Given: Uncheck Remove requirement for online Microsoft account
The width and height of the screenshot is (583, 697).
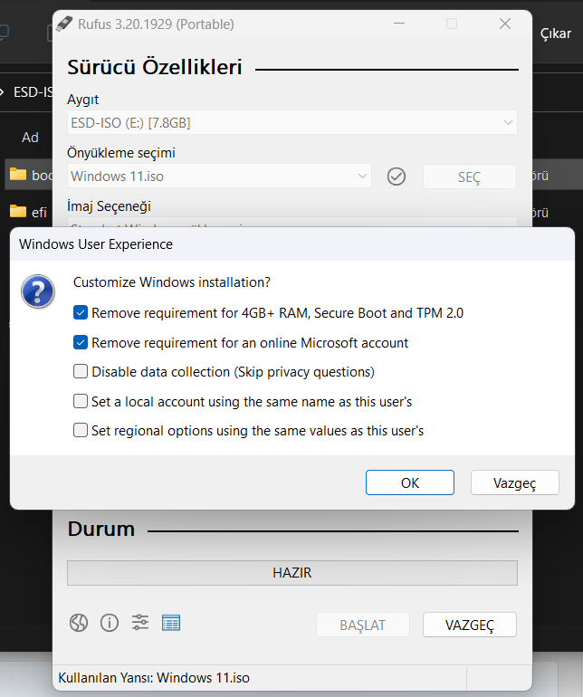Looking at the screenshot, I should point(80,343).
